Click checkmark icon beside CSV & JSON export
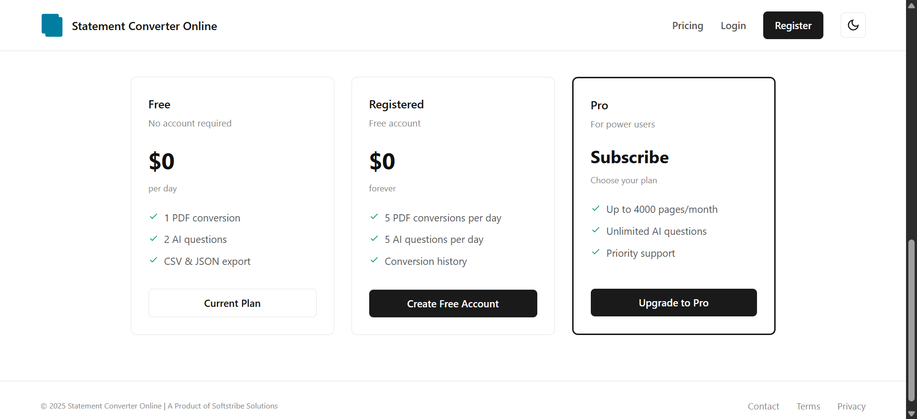This screenshot has height=419, width=917. pyautogui.click(x=154, y=261)
